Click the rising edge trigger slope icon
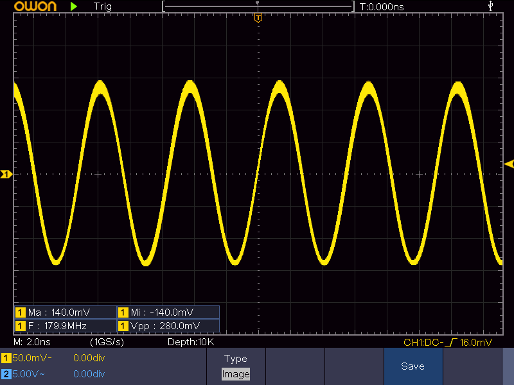Image resolution: width=514 pixels, height=385 pixels. pyautogui.click(x=452, y=343)
